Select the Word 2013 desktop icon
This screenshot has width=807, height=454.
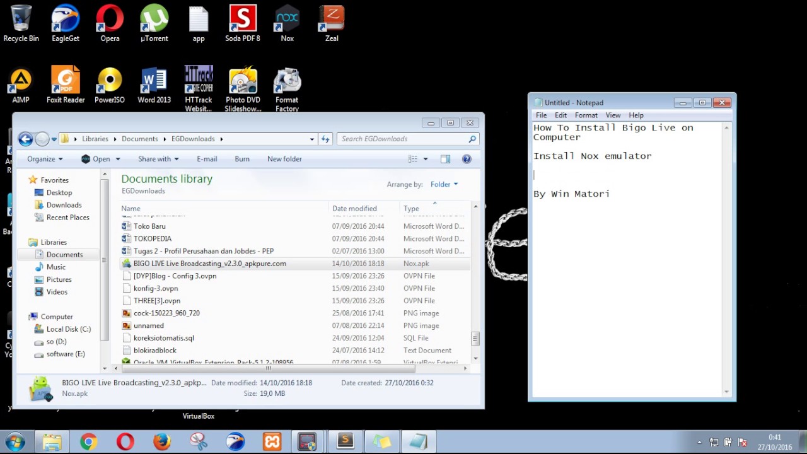coord(154,84)
